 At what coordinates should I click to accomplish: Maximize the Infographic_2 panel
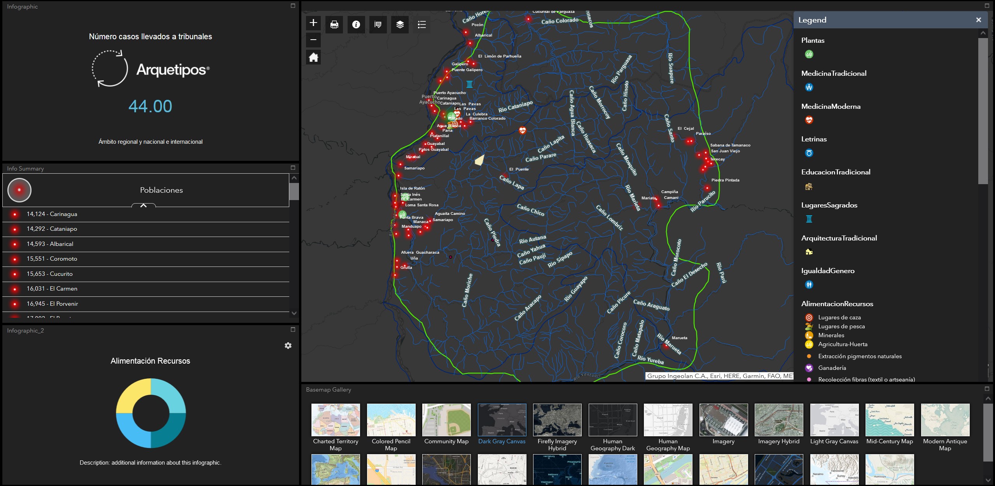(293, 330)
